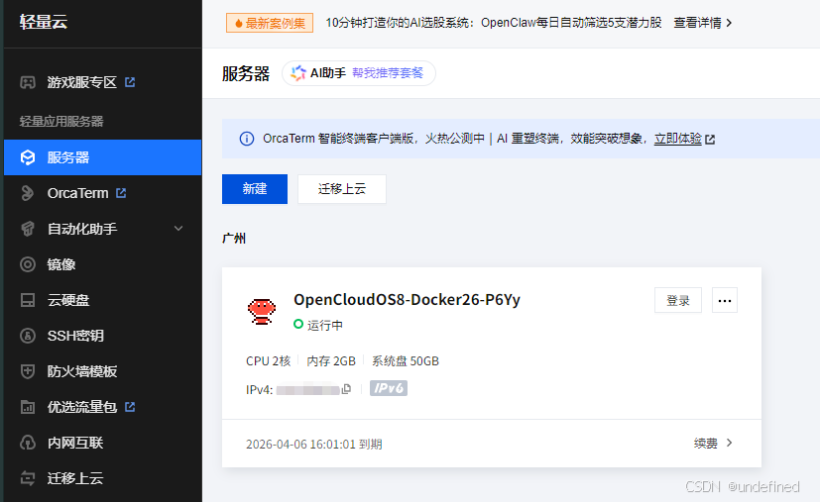Click the 防火墙模板 shield icon
This screenshot has width=820, height=502.
pos(28,371)
